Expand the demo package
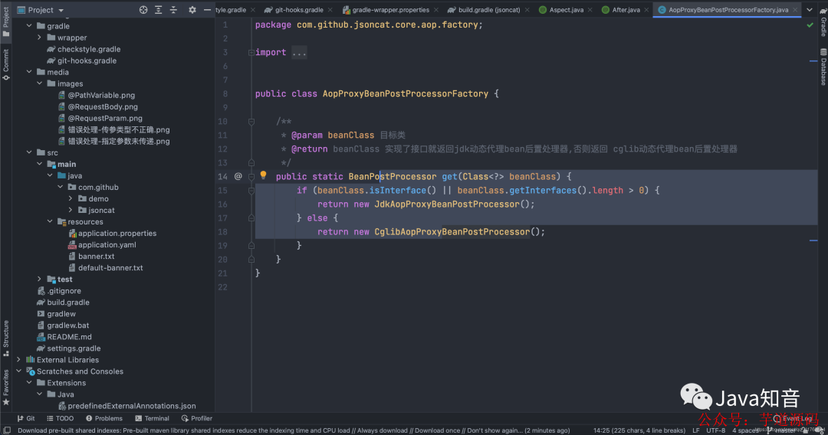 (71, 198)
